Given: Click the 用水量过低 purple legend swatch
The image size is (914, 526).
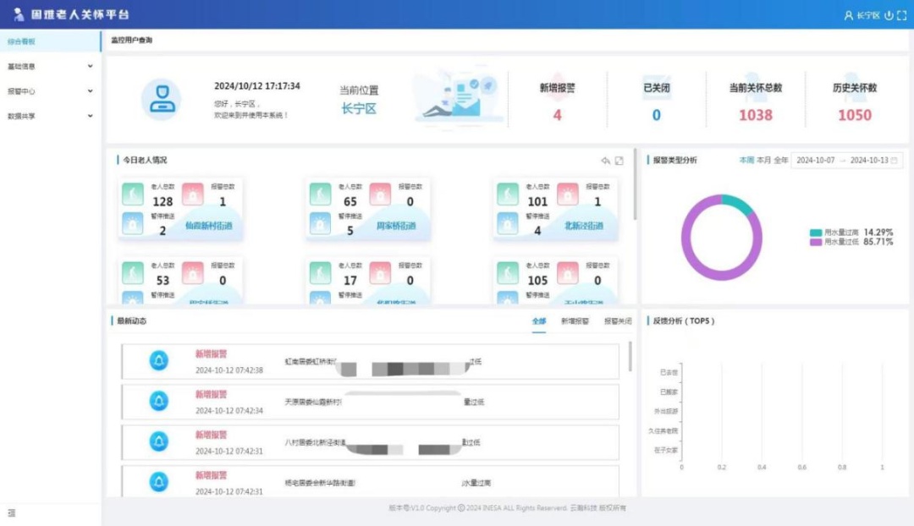Looking at the screenshot, I should 815,242.
